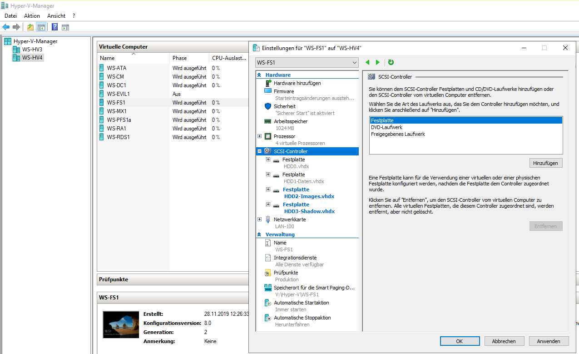
Task: Select virtual machine WS-DC1
Action: [x=117, y=85]
